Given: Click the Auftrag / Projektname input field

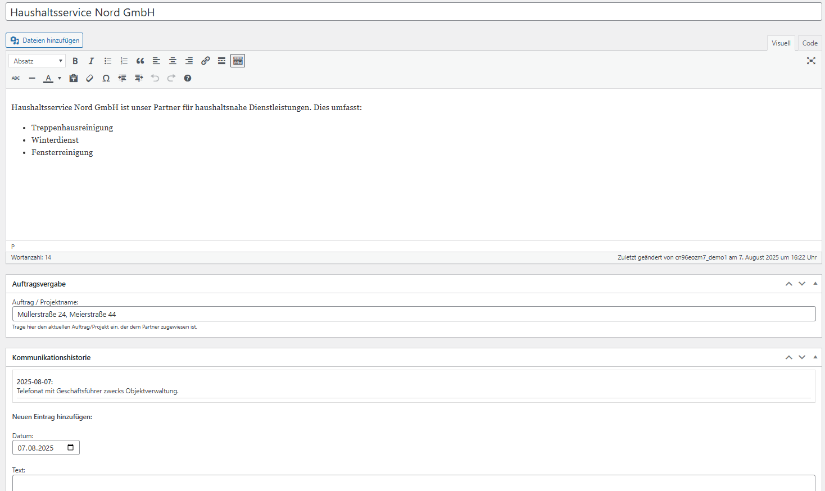Looking at the screenshot, I should coord(414,314).
